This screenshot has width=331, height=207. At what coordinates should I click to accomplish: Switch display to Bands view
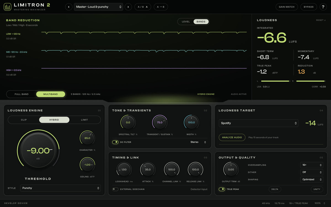201,22
